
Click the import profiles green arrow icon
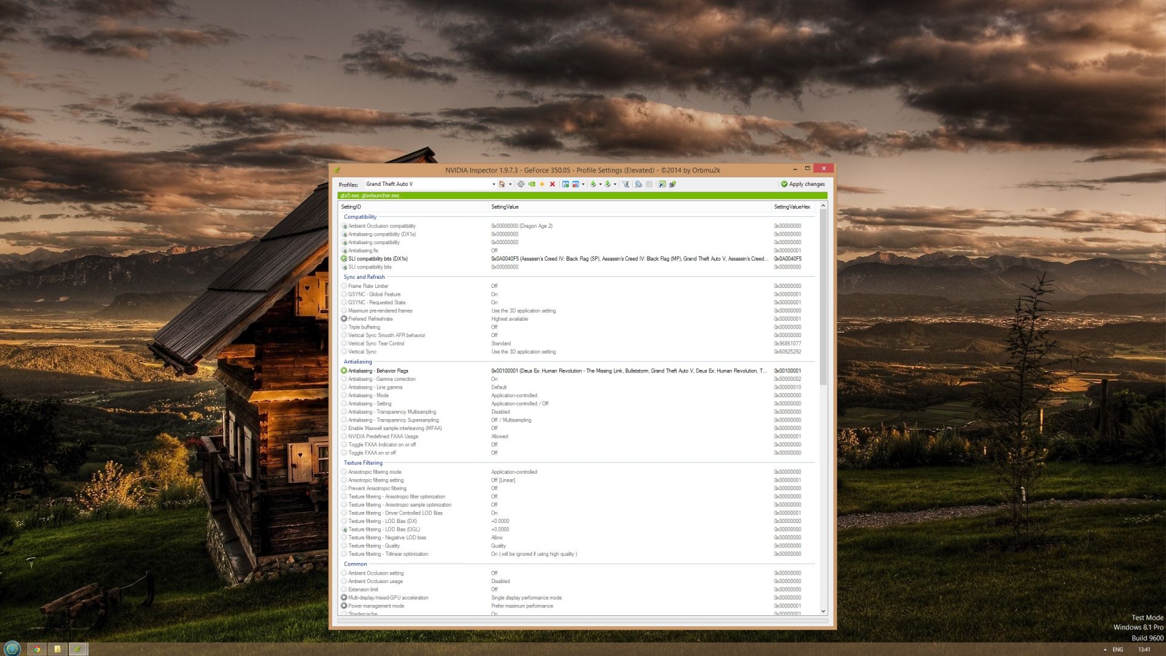[x=608, y=184]
